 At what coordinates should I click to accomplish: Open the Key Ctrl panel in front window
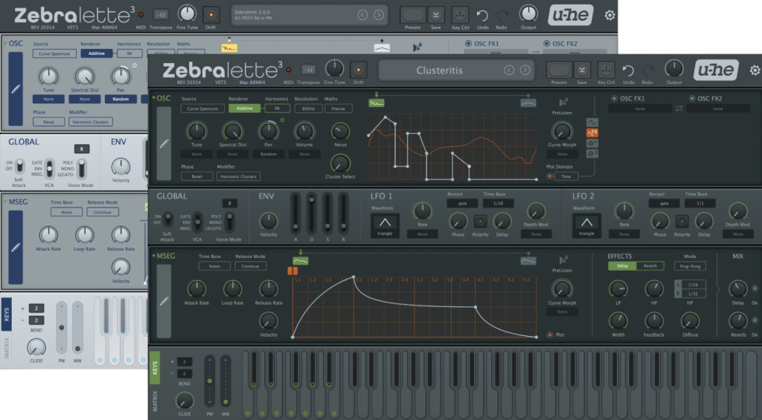(x=606, y=71)
